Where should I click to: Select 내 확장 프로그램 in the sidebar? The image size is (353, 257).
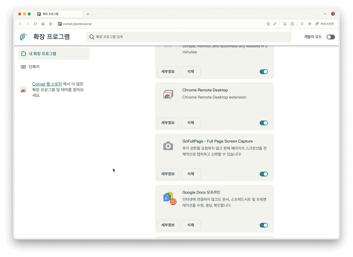[54, 54]
